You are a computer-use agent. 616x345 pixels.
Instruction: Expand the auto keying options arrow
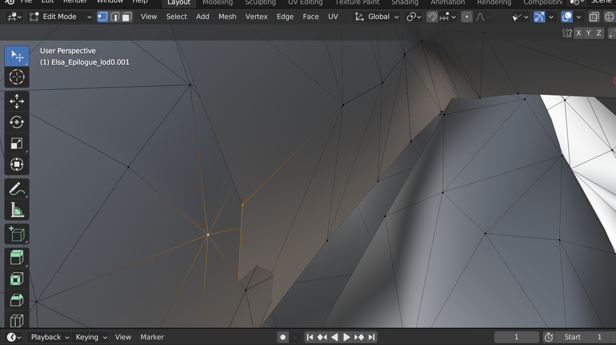(295, 337)
